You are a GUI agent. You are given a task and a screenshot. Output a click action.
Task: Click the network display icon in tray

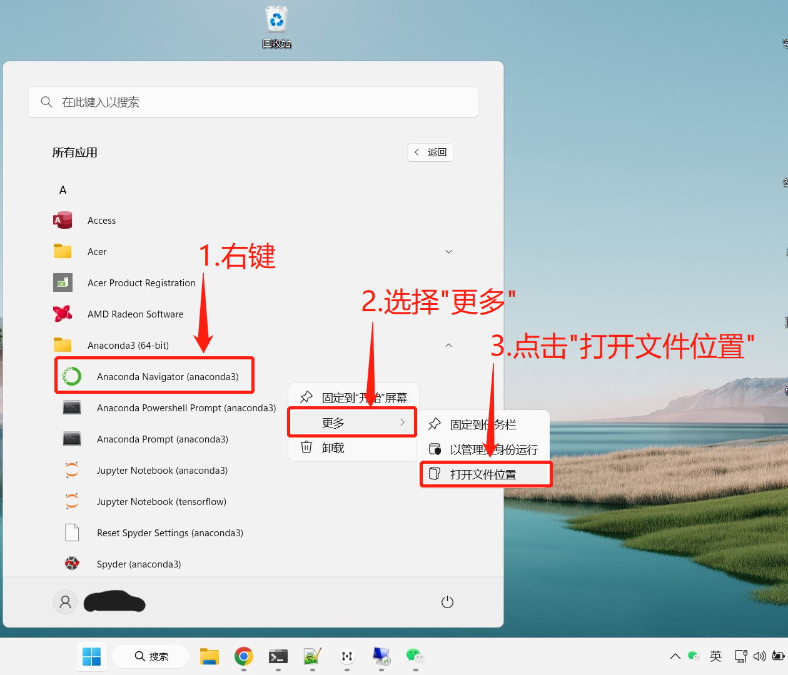tap(740, 656)
